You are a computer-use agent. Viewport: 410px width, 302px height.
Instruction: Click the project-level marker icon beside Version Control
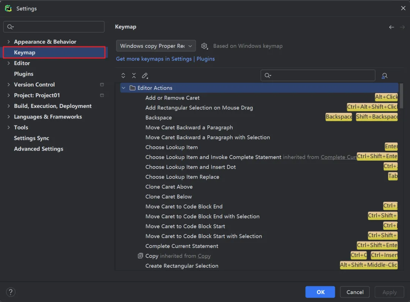click(x=102, y=85)
